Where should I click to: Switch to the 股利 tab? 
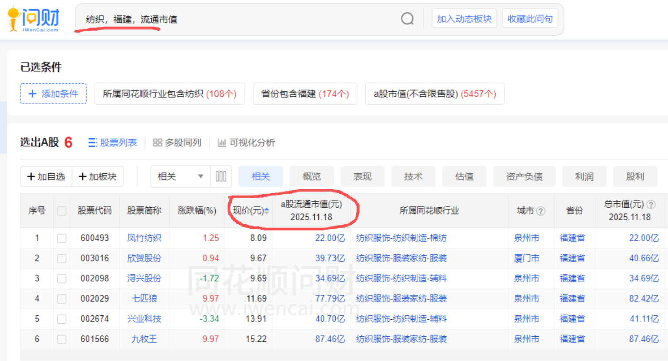coord(635,176)
